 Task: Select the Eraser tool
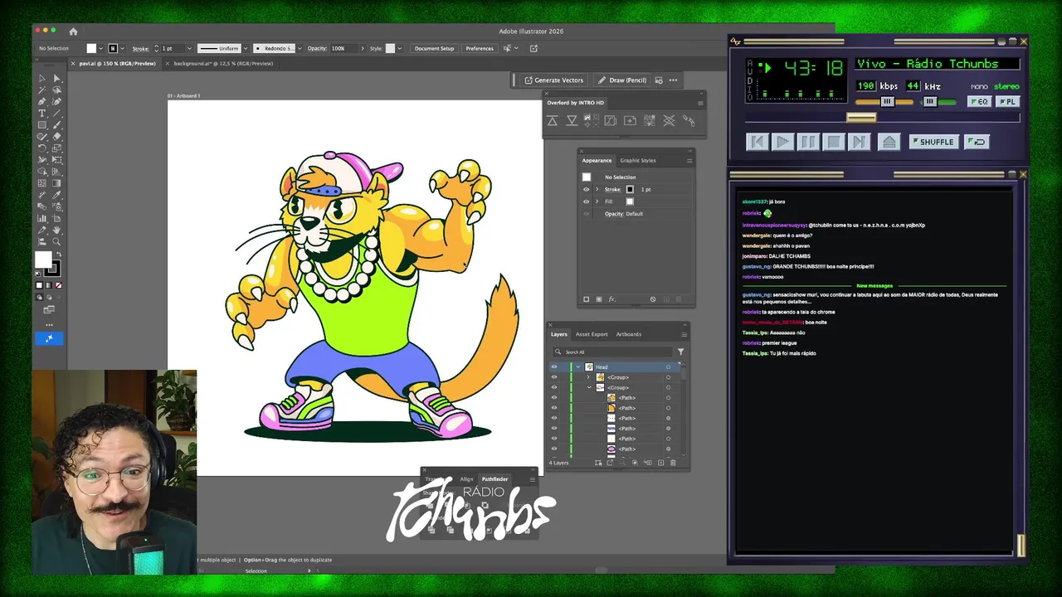click(x=56, y=137)
